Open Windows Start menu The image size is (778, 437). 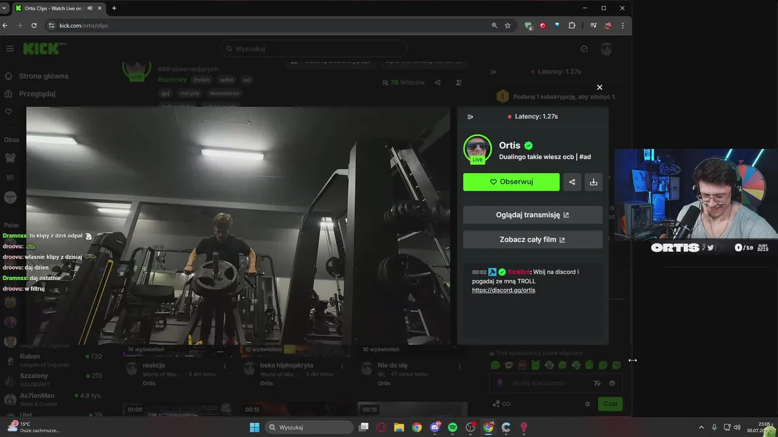tap(254, 427)
